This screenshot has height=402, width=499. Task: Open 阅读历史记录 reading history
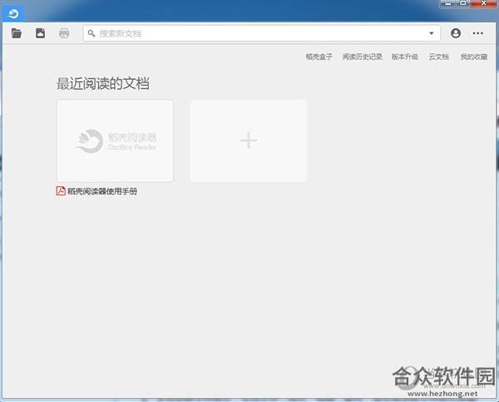tap(362, 56)
